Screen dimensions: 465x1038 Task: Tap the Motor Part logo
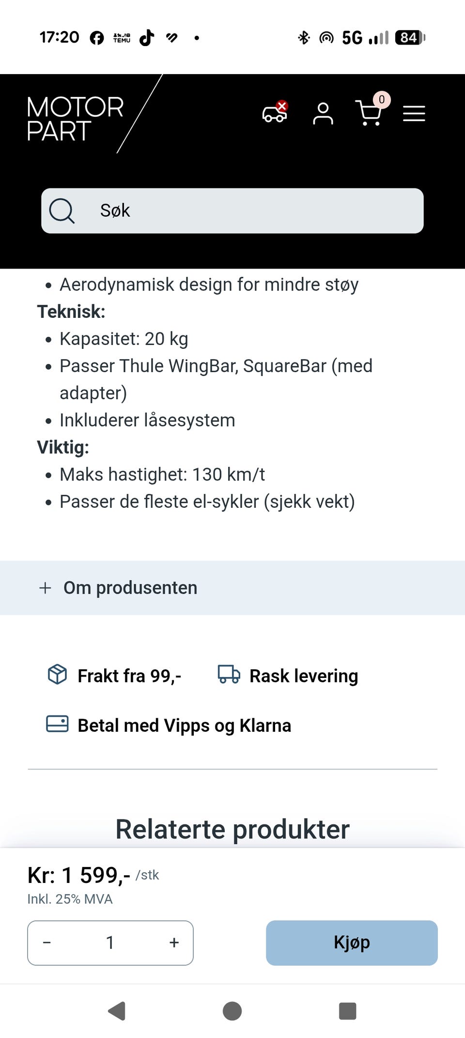(75, 118)
